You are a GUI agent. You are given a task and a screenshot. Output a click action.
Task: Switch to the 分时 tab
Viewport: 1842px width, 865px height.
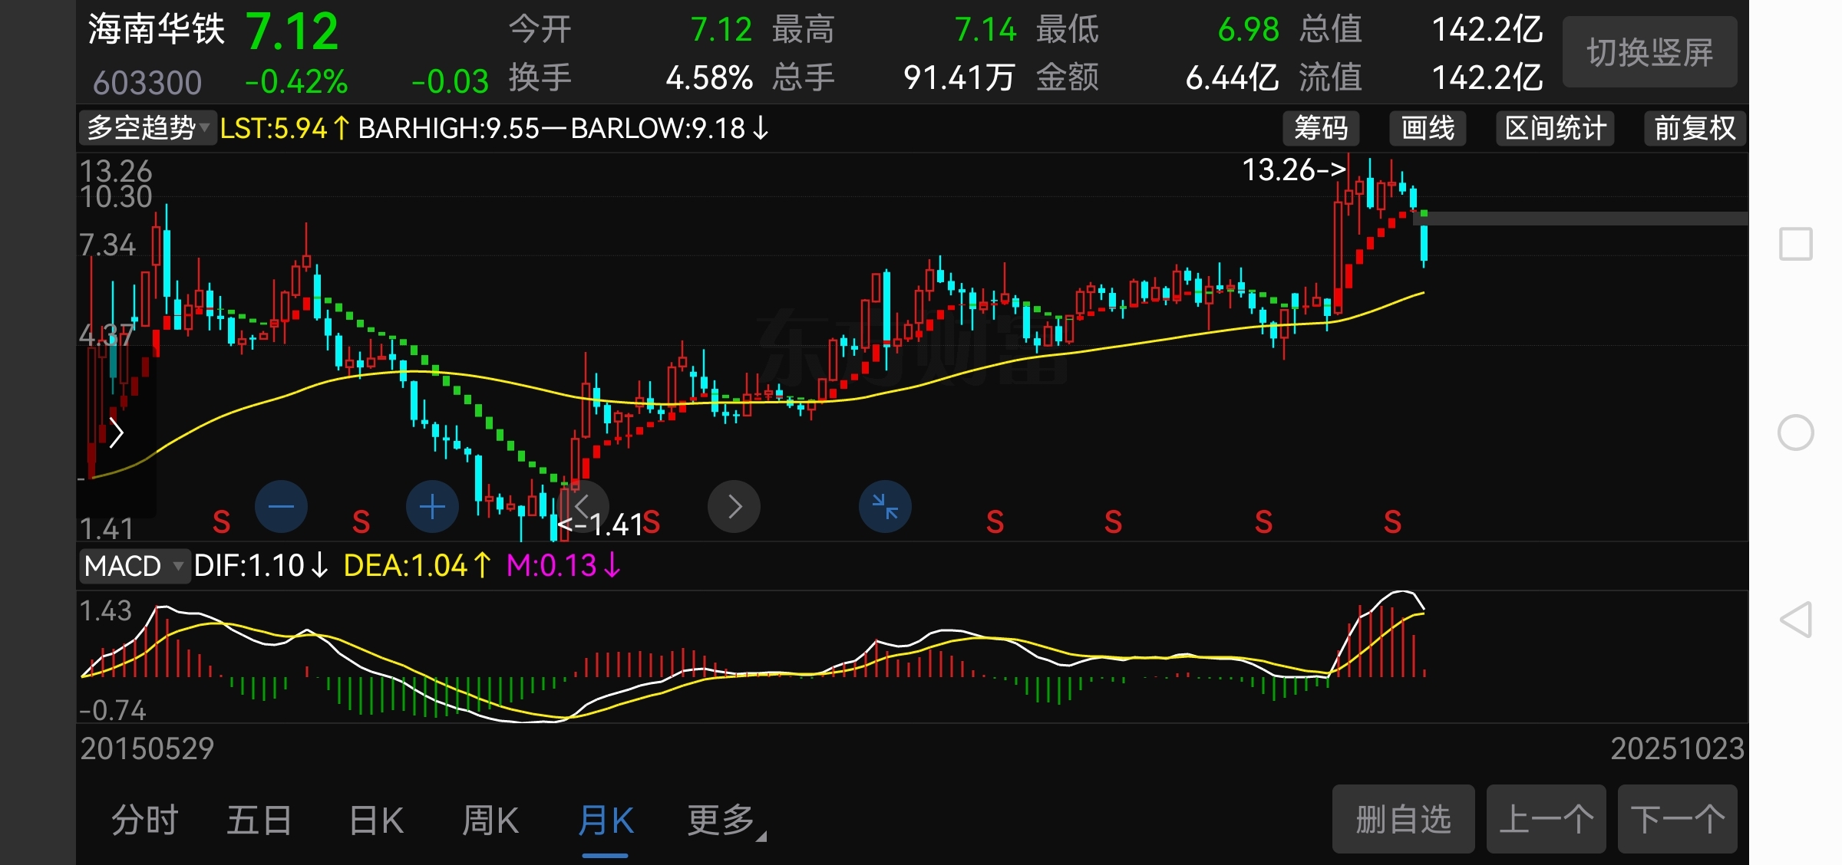coord(144,821)
